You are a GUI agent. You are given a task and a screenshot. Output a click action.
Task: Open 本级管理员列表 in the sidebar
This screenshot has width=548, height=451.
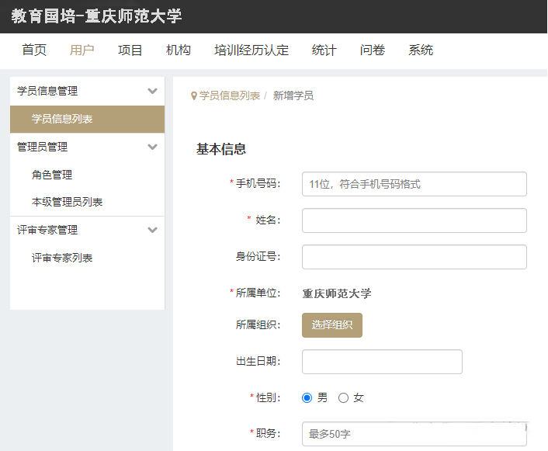68,202
